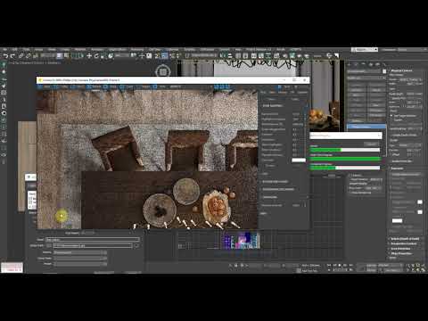Open the Rendering menu
This screenshot has height=321, width=428.
(137, 49)
